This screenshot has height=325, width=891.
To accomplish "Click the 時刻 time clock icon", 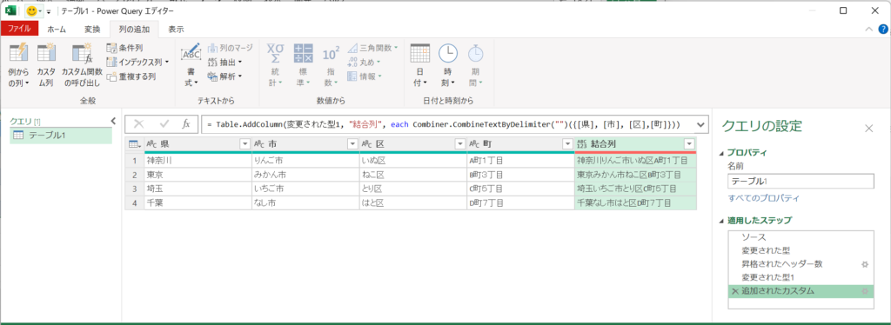I will coord(448,54).
